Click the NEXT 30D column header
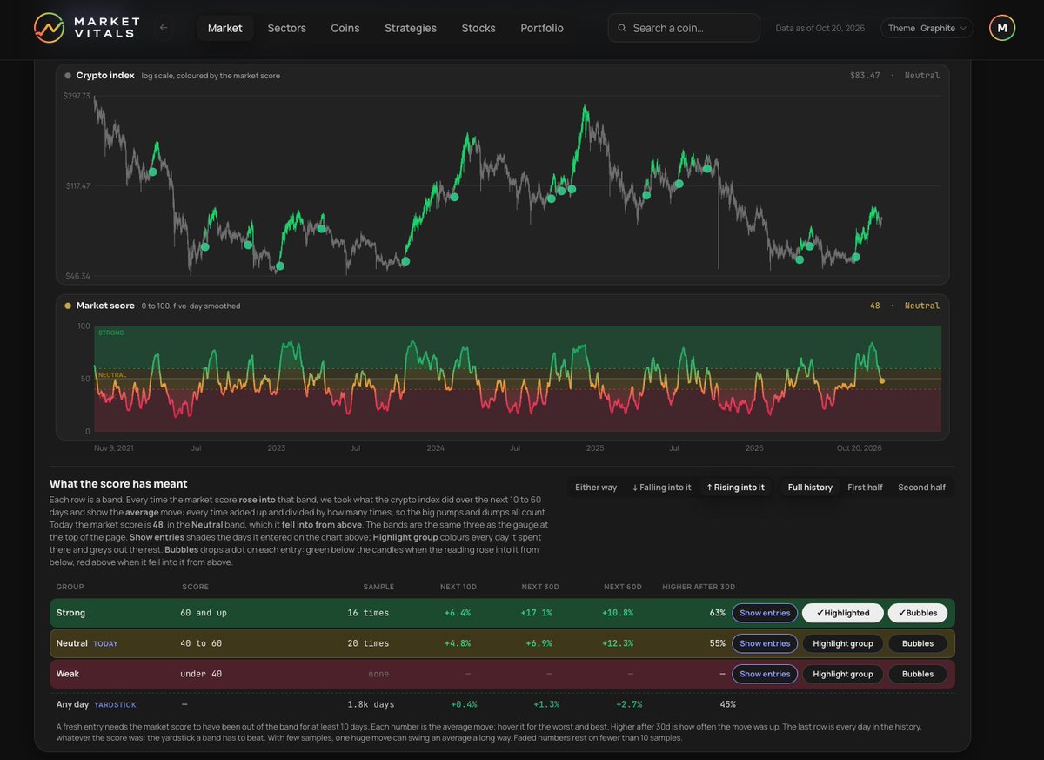Viewport: 1044px width, 760px height. coord(541,587)
